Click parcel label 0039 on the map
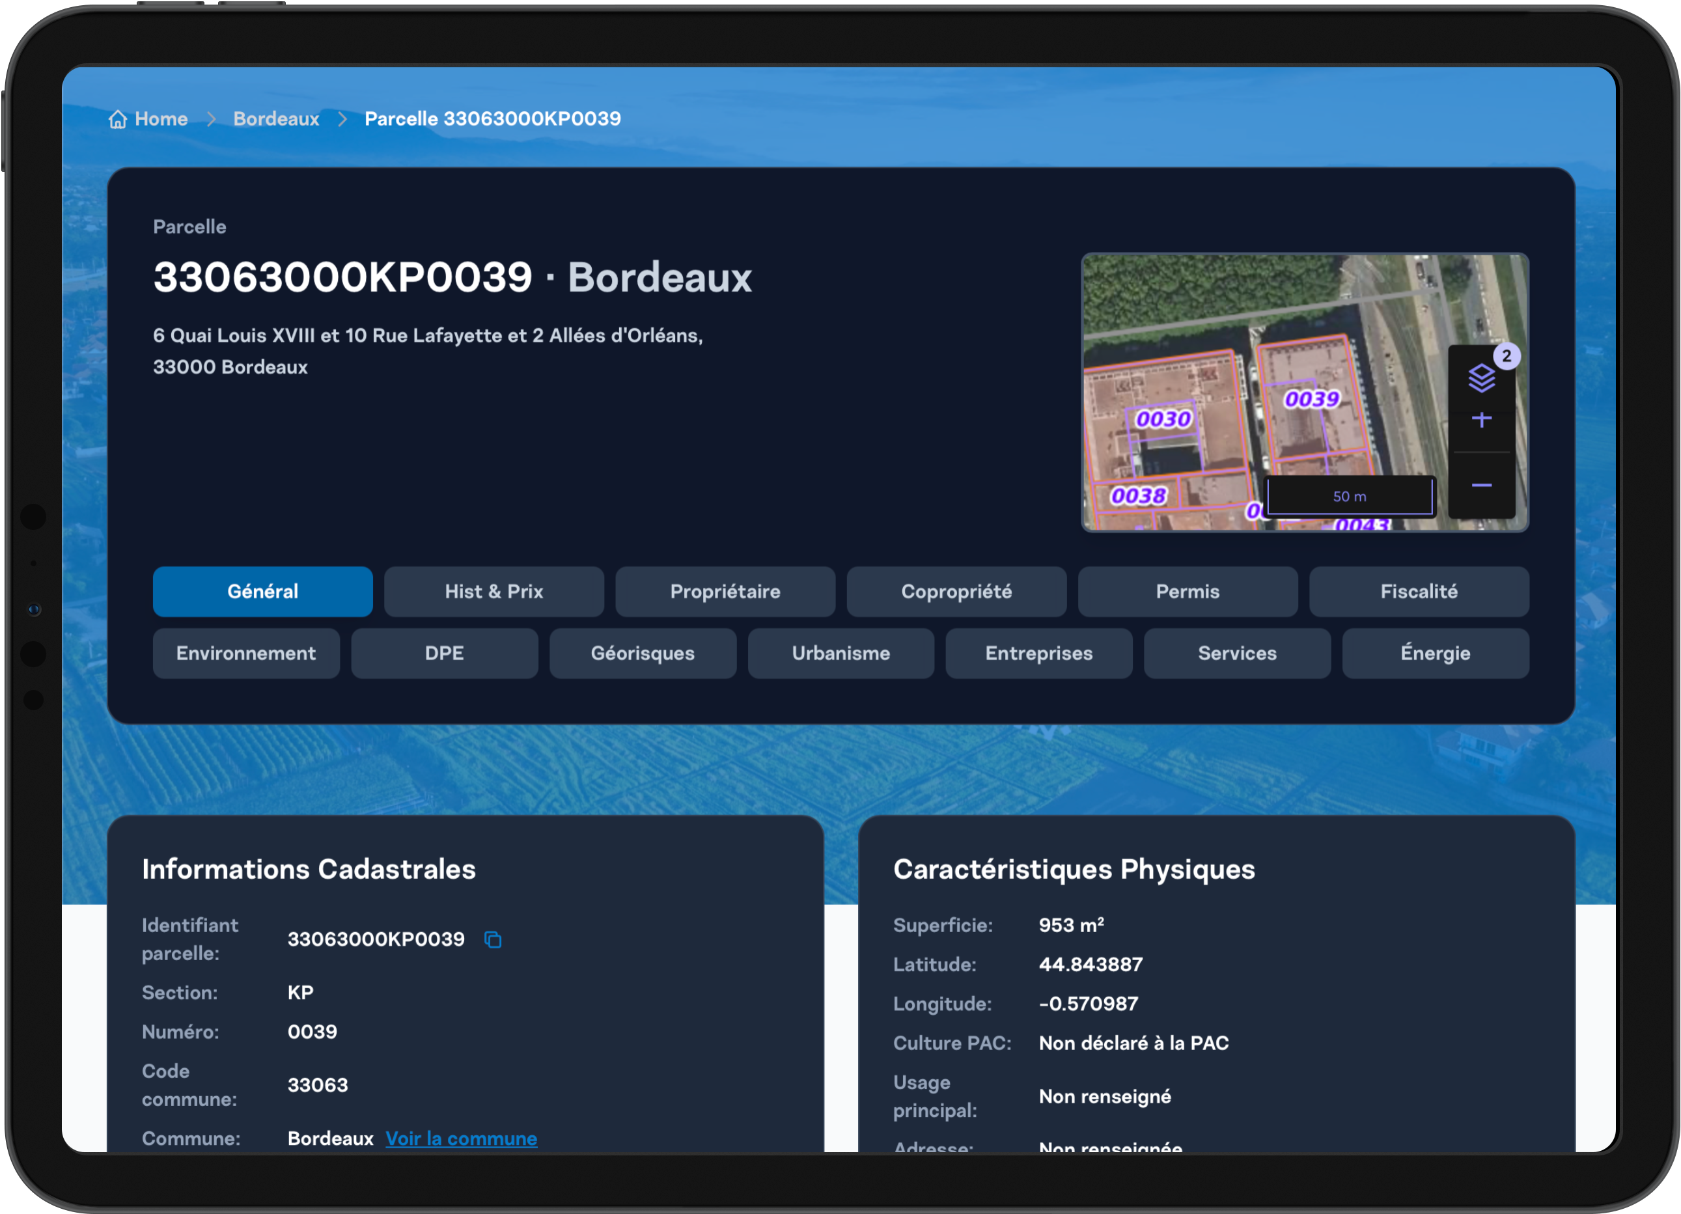Image resolution: width=1681 pixels, height=1214 pixels. tap(1312, 399)
